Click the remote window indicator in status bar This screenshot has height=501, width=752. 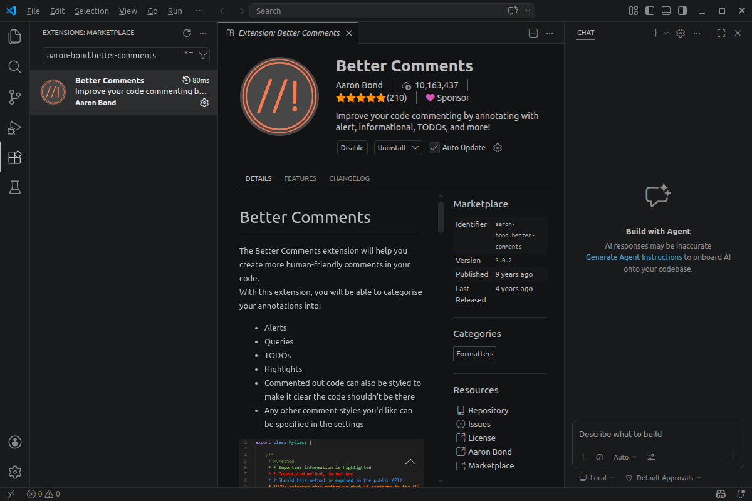coord(11,494)
